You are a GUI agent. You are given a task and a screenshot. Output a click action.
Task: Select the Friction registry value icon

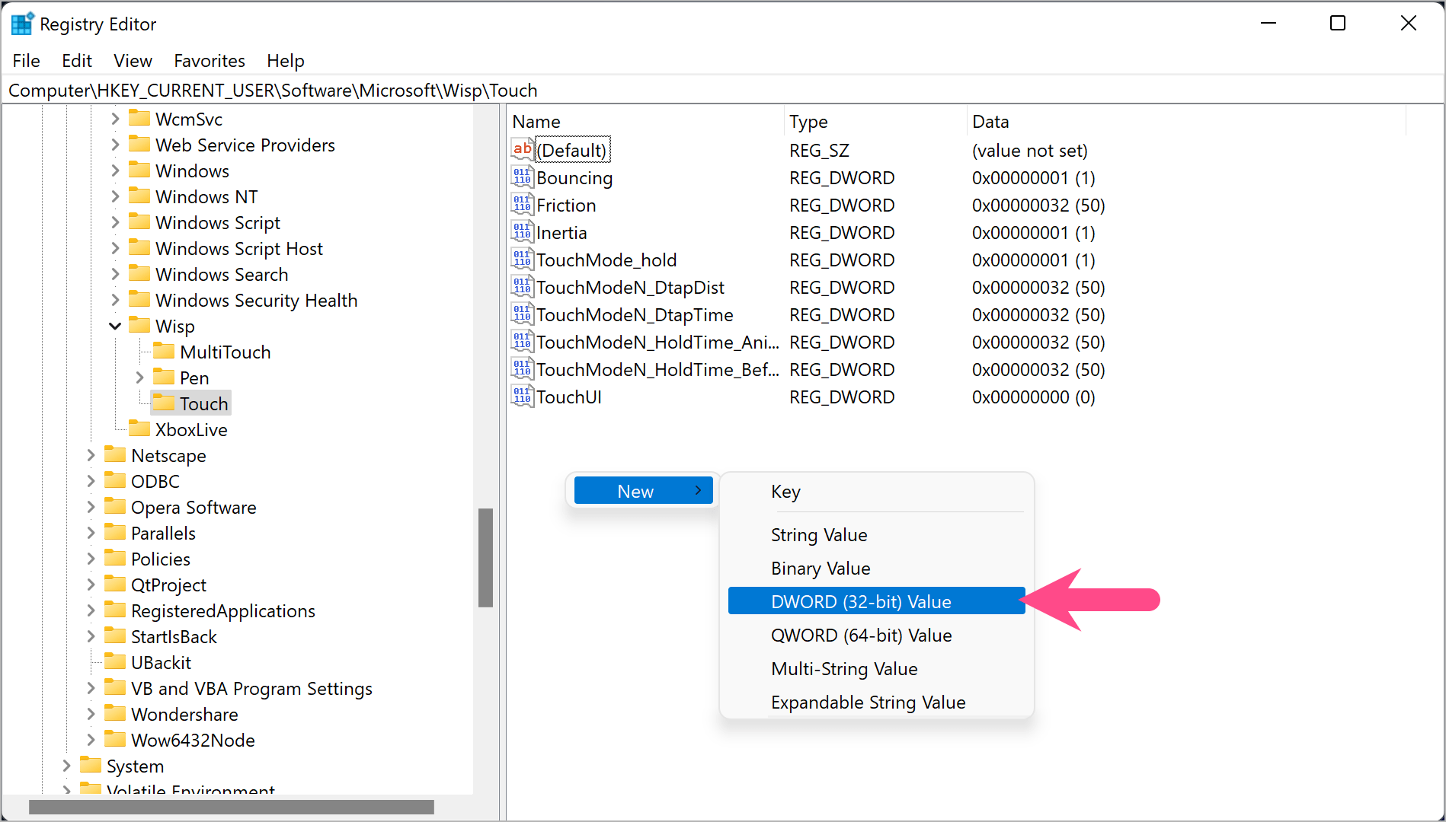coord(522,205)
